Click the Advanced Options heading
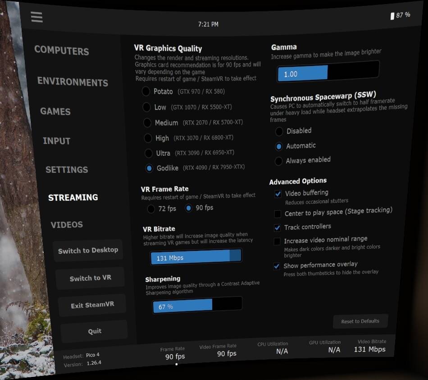 [x=298, y=181]
